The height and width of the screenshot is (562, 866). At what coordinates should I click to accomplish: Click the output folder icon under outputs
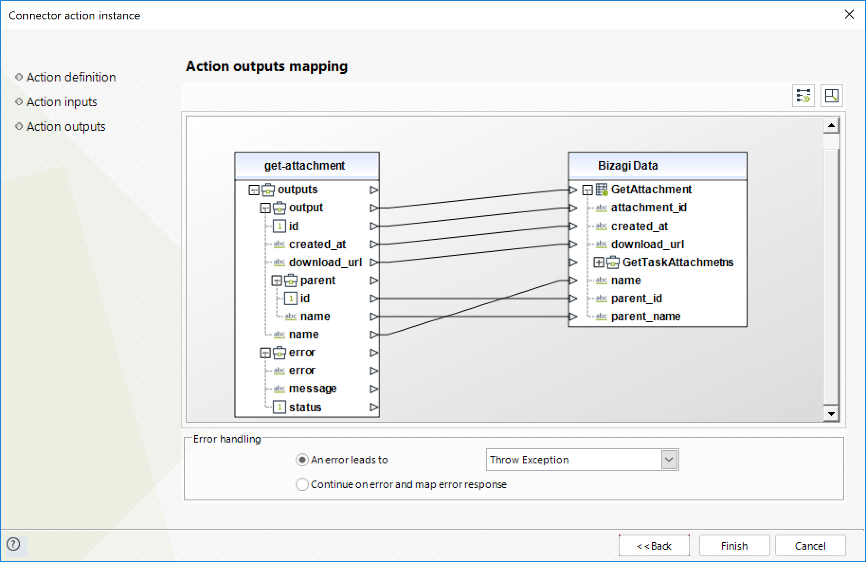[x=280, y=208]
